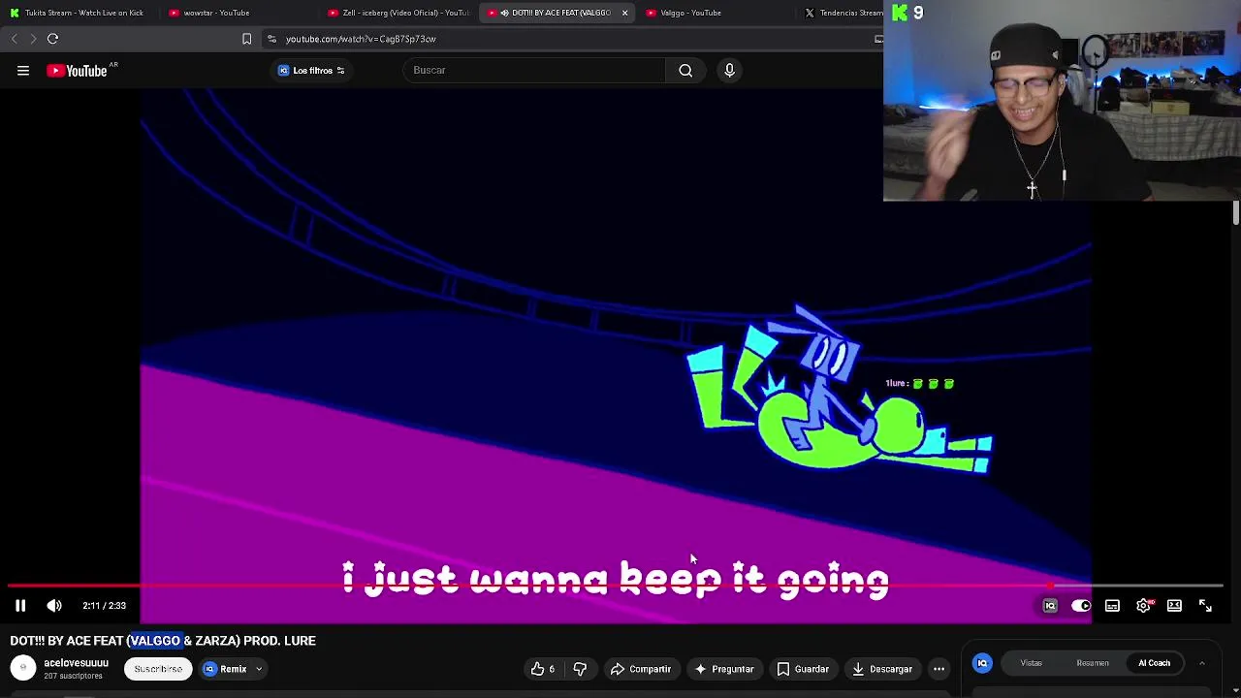Pause the video with the pause button
The height and width of the screenshot is (698, 1241).
(x=20, y=606)
